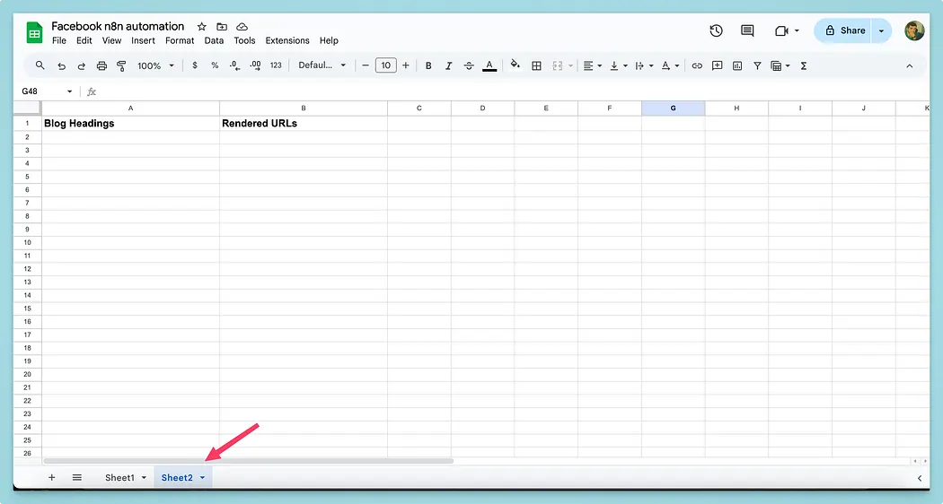This screenshot has height=504, width=943.
Task: Click the search menus magnifier icon
Action: 40,65
